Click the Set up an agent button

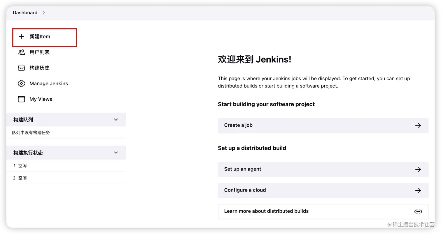pos(323,169)
